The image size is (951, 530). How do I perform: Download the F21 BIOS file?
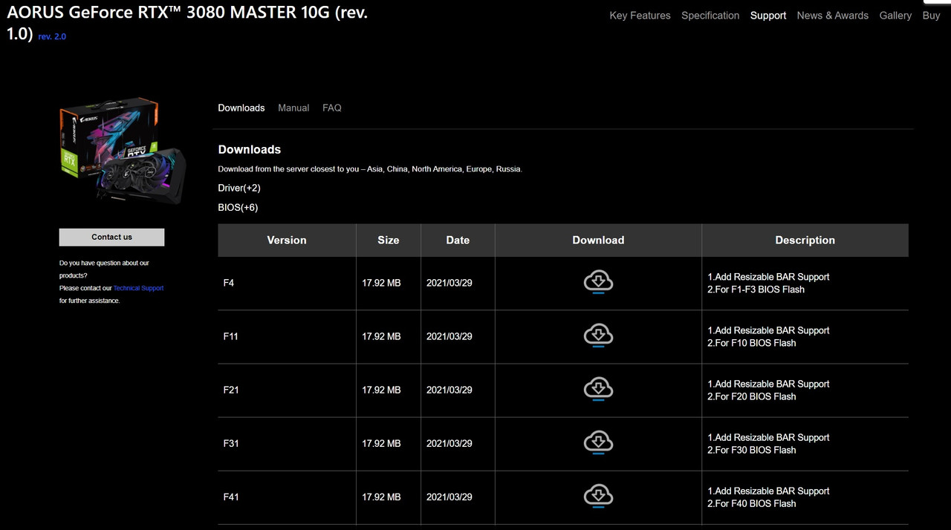point(598,390)
